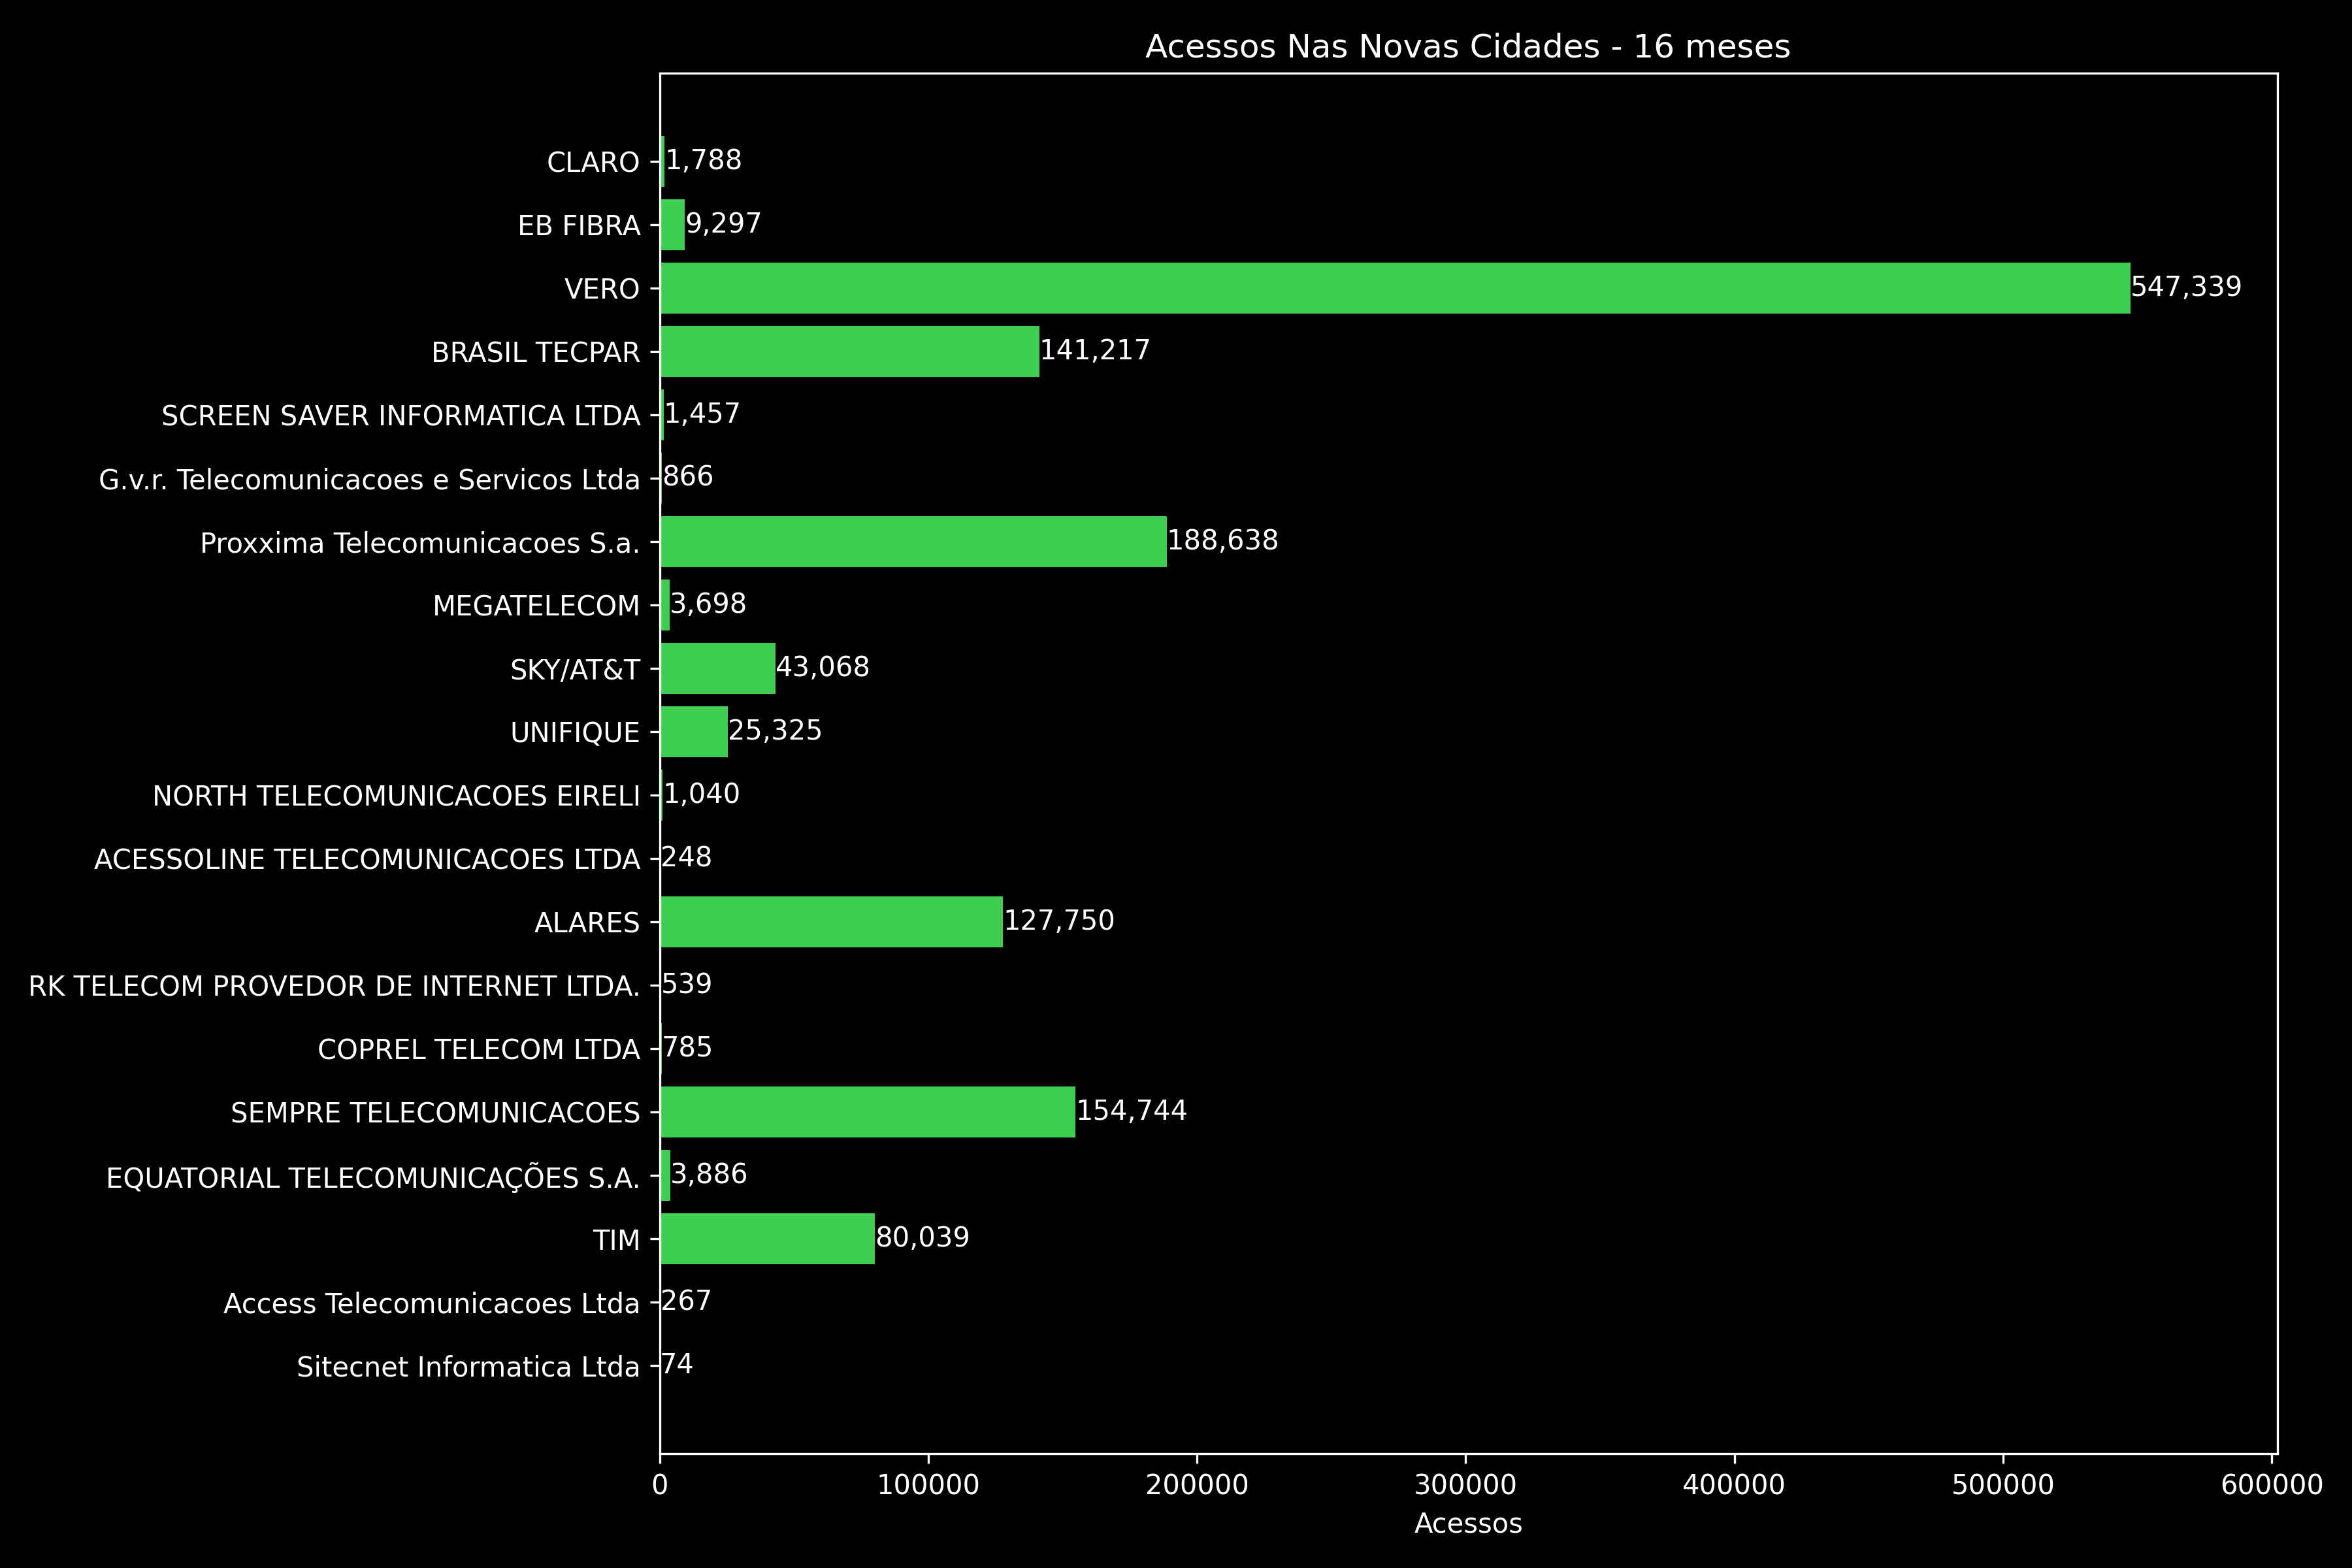Viewport: 2352px width, 1568px height.
Task: Click the UNIFIQUE bar
Action: coord(694,731)
